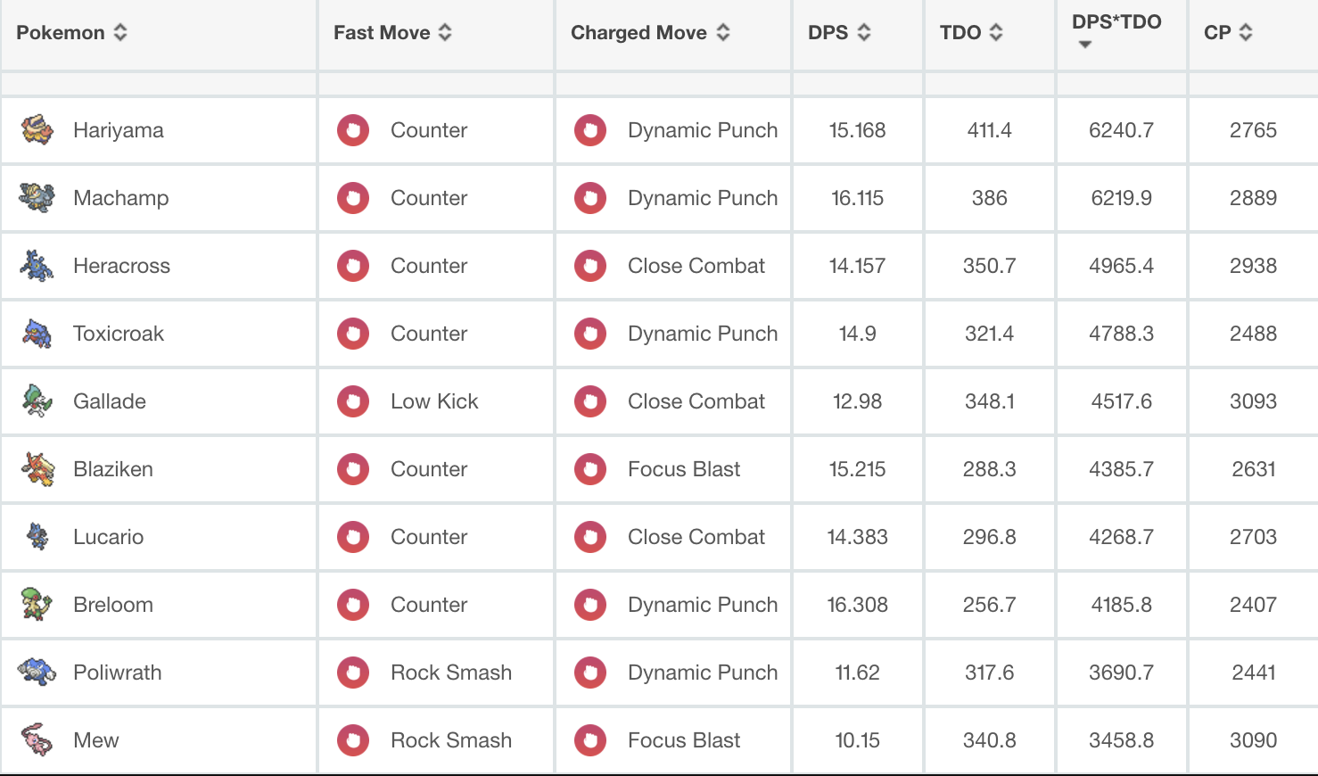Open the Poliwrath name link

[x=117, y=673]
